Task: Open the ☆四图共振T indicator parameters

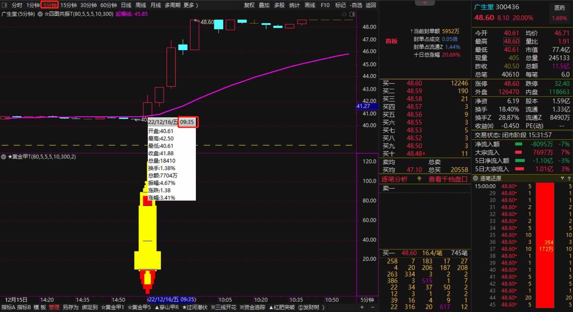Action: pyautogui.click(x=78, y=14)
